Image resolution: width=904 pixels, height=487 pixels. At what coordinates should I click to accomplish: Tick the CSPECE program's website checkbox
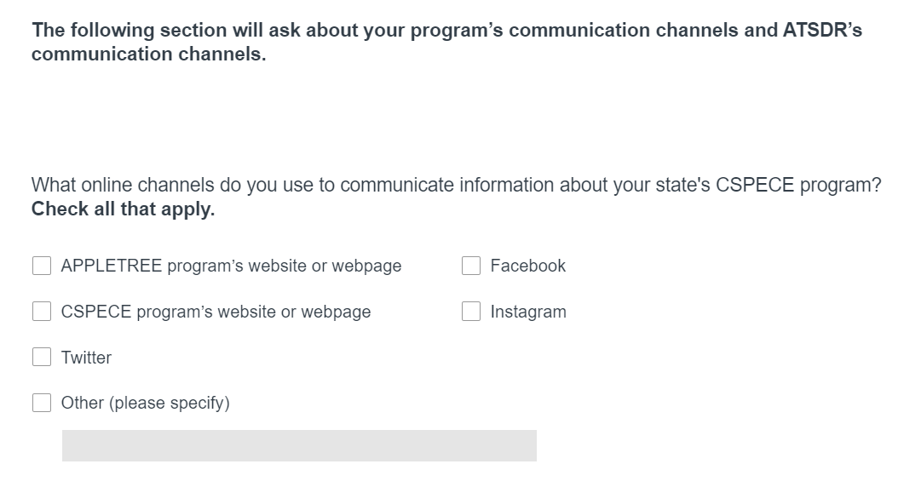point(42,312)
